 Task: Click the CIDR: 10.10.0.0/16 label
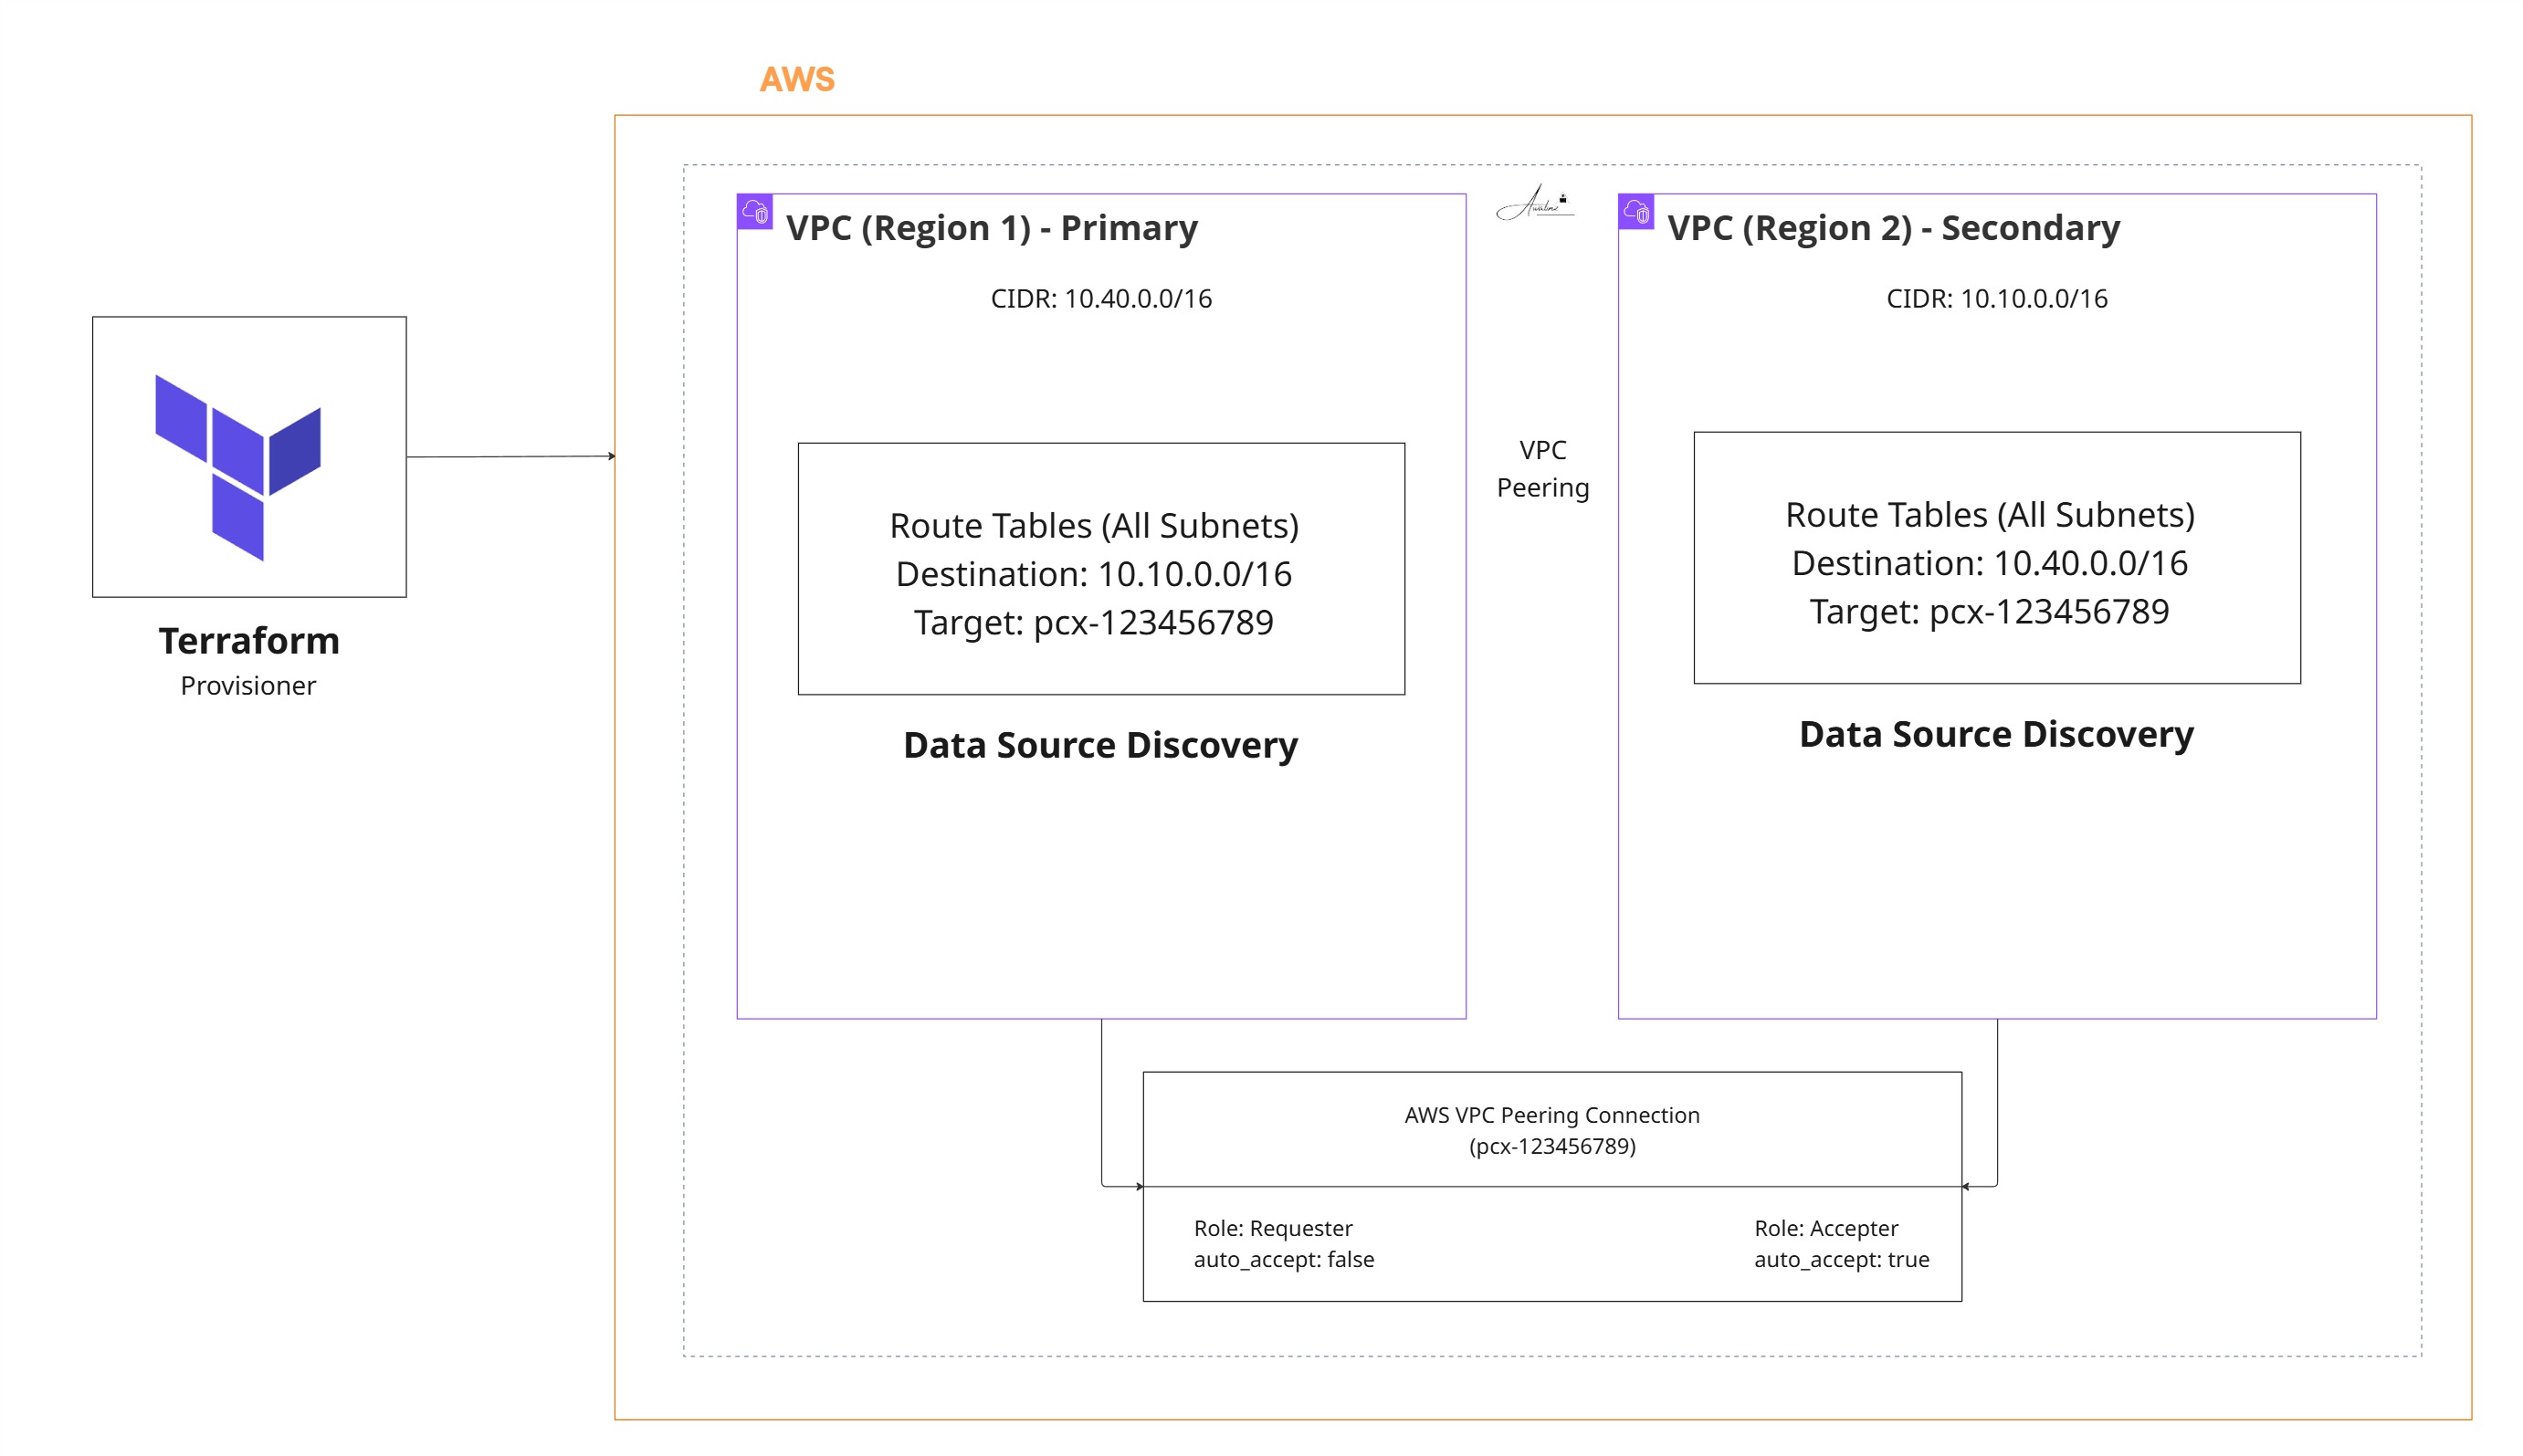[1996, 298]
